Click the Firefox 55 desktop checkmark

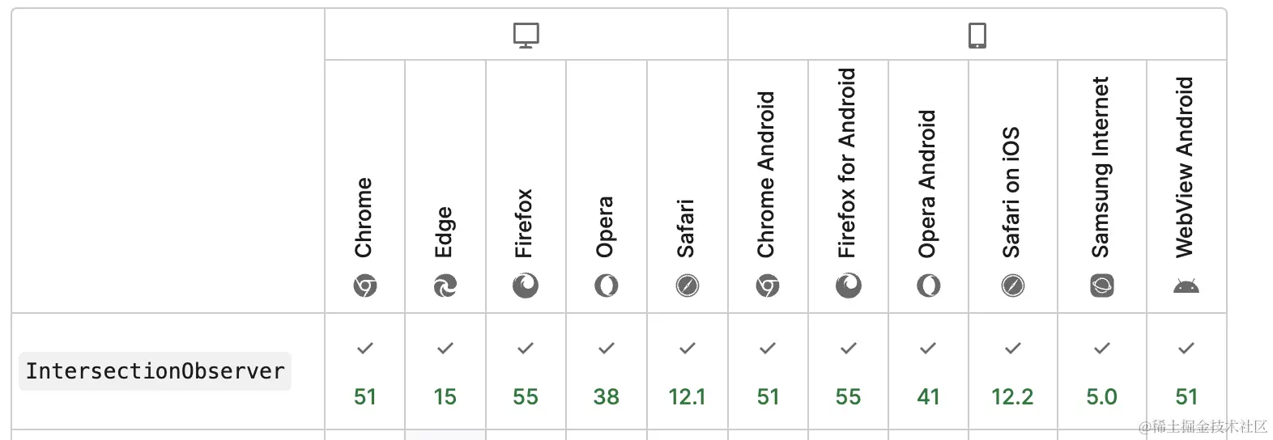526,349
